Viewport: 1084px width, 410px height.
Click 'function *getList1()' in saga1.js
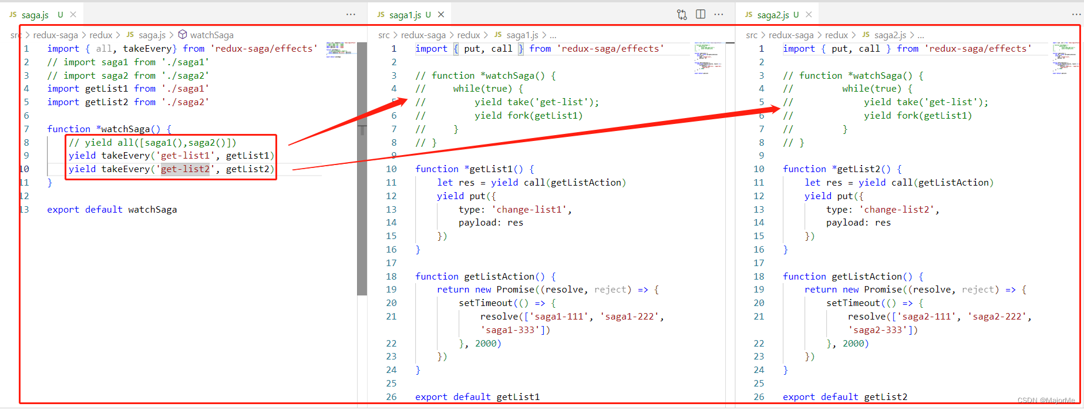(x=474, y=169)
